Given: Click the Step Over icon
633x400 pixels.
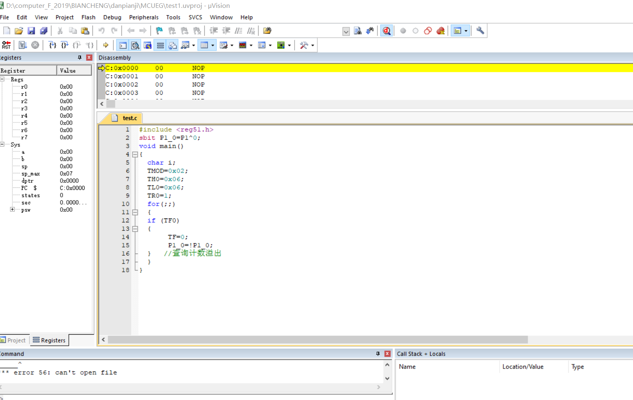Looking at the screenshot, I should click(65, 45).
